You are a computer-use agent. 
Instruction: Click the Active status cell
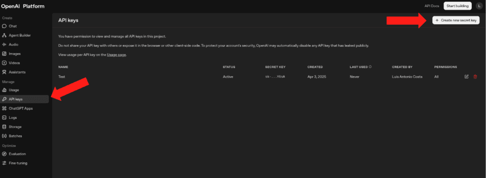tap(228, 77)
